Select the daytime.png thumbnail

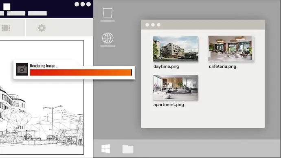(176, 49)
